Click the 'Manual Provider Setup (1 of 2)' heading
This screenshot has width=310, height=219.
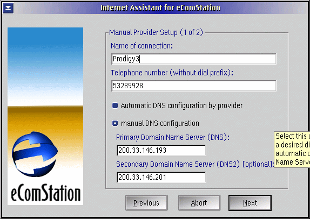156,32
